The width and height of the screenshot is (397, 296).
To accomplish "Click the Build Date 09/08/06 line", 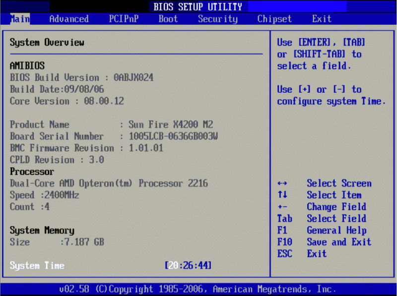I will coord(57,89).
